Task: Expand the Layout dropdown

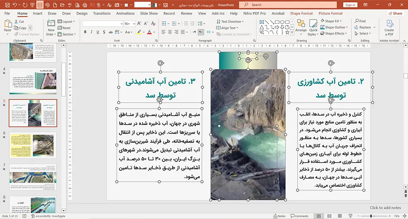Action: (x=66, y=22)
